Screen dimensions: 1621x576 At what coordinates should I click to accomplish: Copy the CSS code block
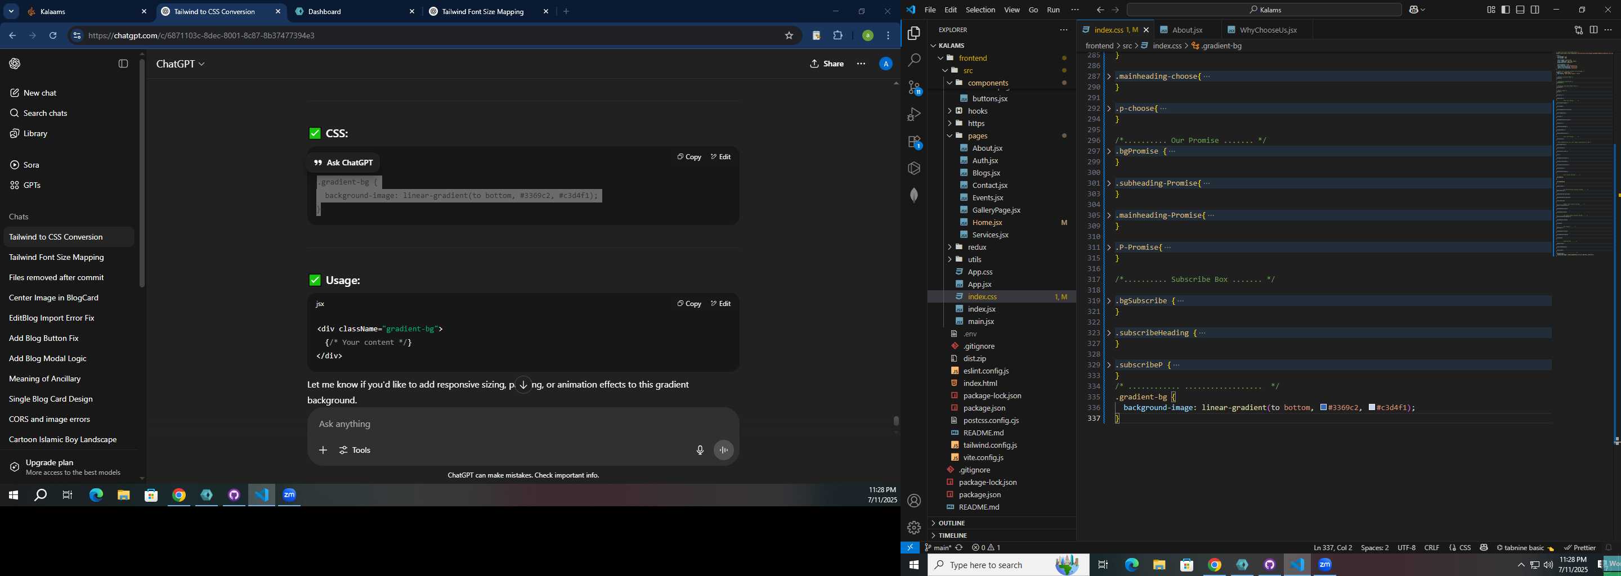coord(689,157)
